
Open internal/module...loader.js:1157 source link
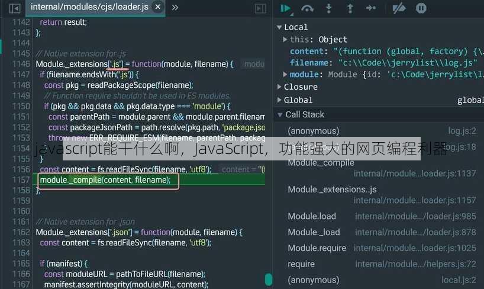[x=415, y=201]
